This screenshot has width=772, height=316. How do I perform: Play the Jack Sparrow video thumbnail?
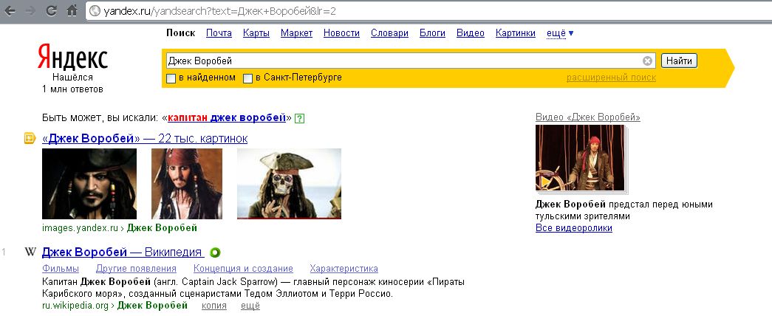580,157
